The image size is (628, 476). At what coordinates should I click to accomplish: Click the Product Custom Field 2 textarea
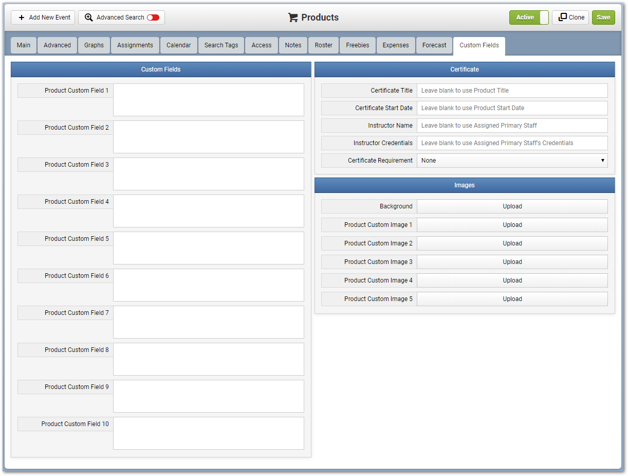click(x=209, y=137)
